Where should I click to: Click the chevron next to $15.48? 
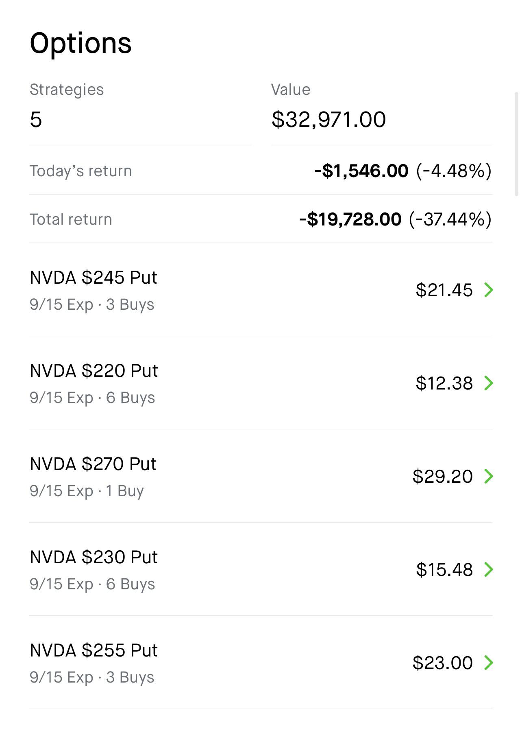tap(488, 569)
